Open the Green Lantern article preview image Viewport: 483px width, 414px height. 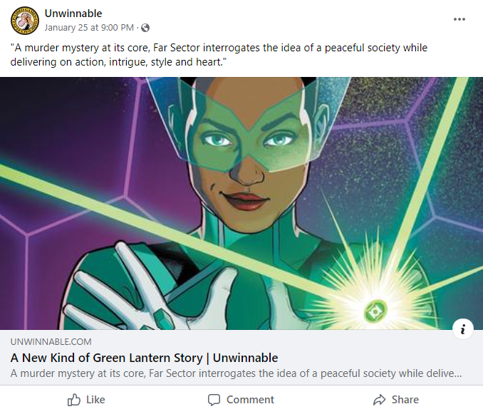point(241,203)
